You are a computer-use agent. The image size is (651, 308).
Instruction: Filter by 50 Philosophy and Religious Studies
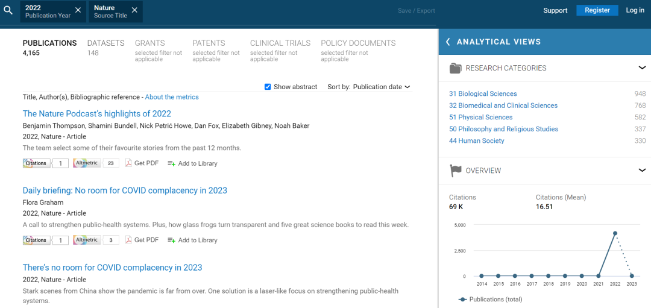coord(503,129)
